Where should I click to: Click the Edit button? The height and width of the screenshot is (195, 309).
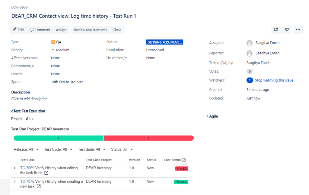click(18, 30)
